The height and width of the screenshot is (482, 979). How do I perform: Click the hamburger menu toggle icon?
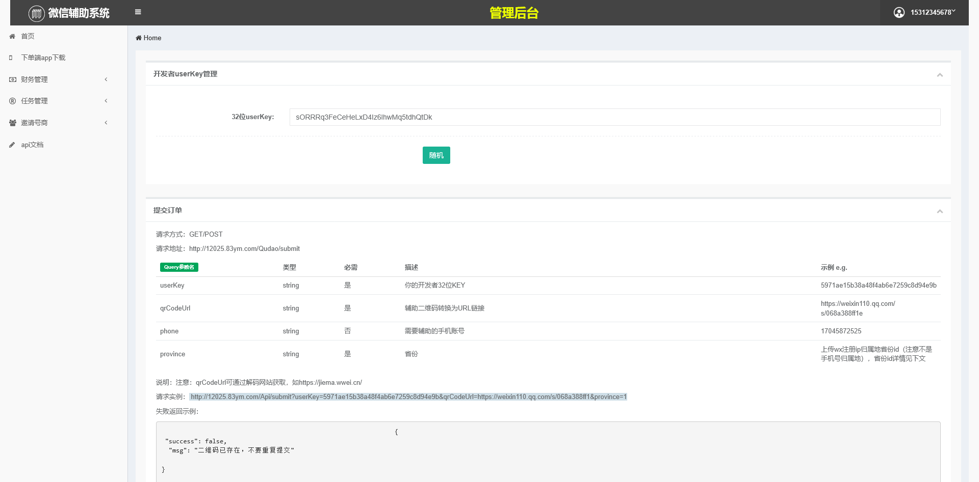[x=138, y=12]
